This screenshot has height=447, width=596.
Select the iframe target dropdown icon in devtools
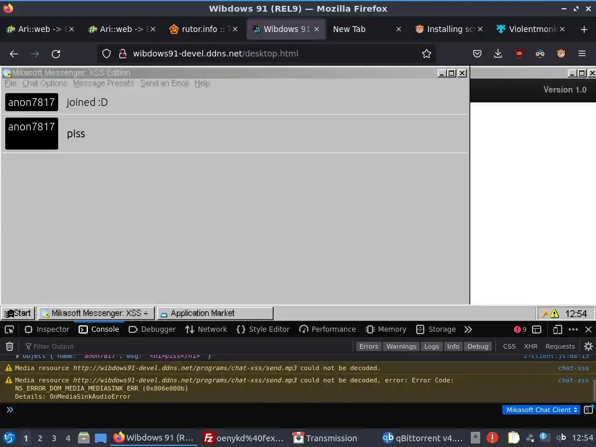tap(536, 329)
